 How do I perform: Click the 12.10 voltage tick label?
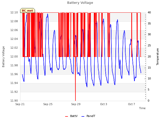[x=14, y=12]
